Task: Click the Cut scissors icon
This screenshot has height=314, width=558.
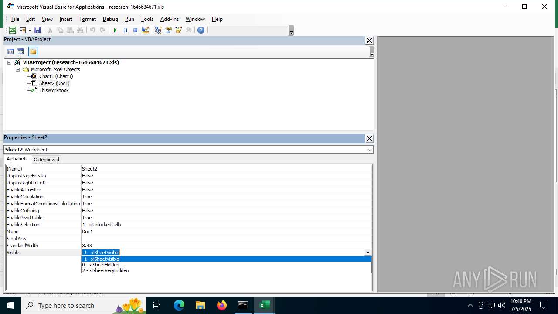Action: tap(50, 30)
